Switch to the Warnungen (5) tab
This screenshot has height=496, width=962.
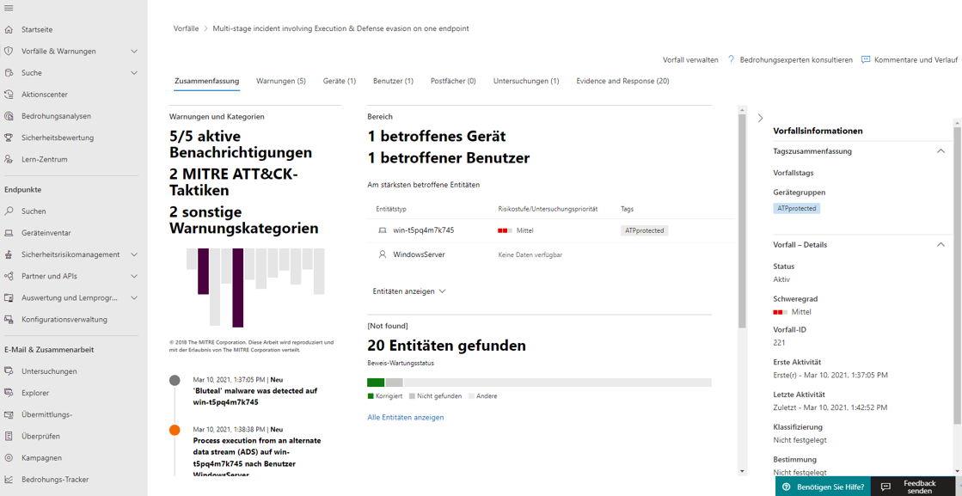[280, 80]
